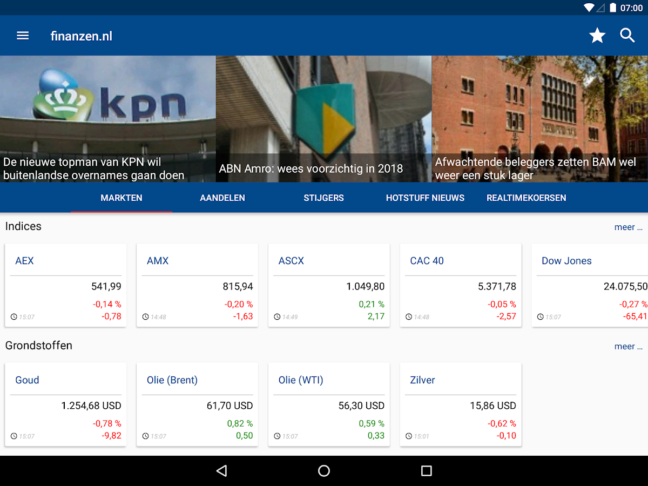Switch to the Aandelen tab

click(222, 198)
